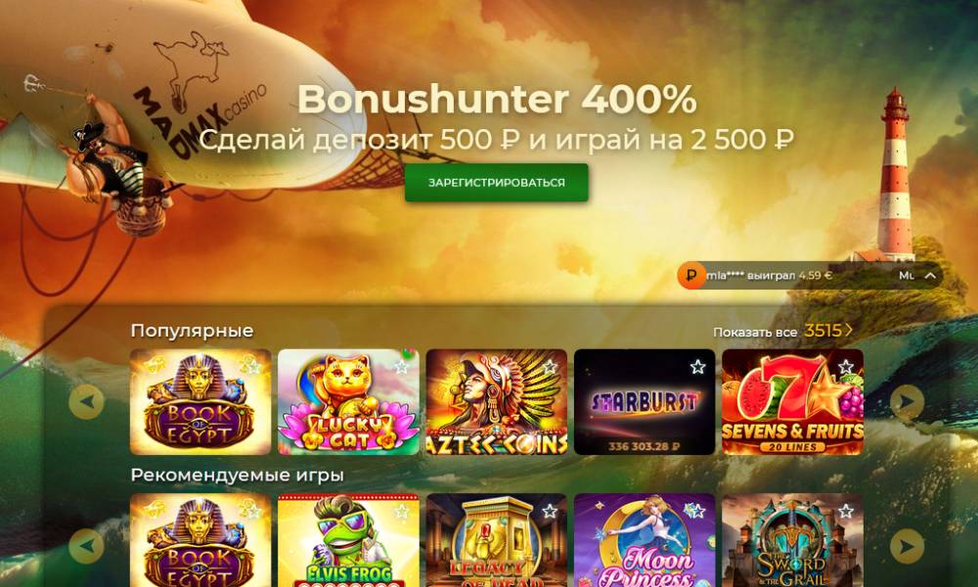Mark Sevens & Fruits as favorite

(846, 367)
